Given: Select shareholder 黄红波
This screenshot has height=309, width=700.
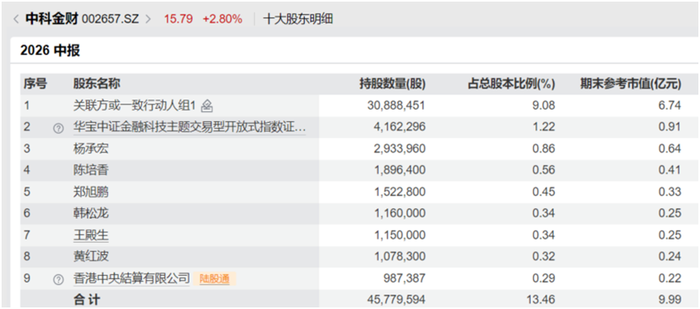Looking at the screenshot, I should pos(91,257).
